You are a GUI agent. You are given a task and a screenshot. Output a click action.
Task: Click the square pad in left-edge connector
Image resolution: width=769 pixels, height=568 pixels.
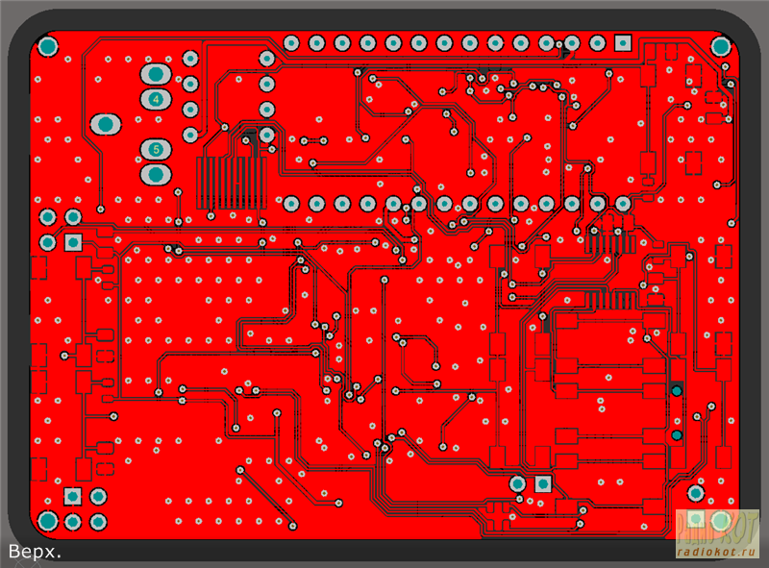(72, 242)
